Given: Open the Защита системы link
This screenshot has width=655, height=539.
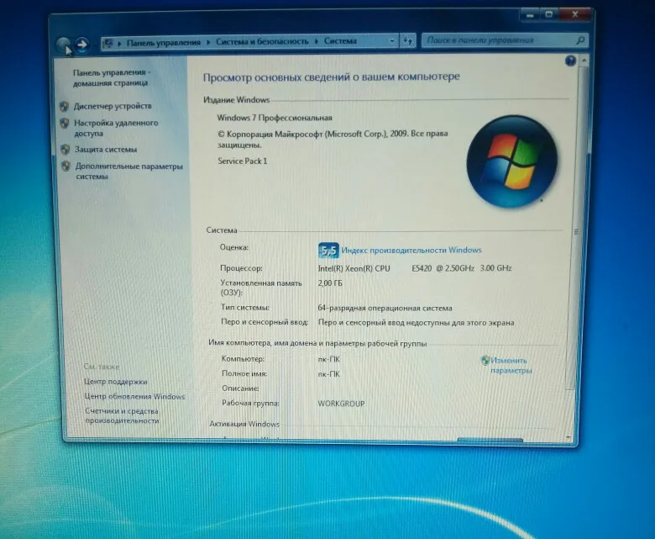Looking at the screenshot, I should tap(105, 150).
